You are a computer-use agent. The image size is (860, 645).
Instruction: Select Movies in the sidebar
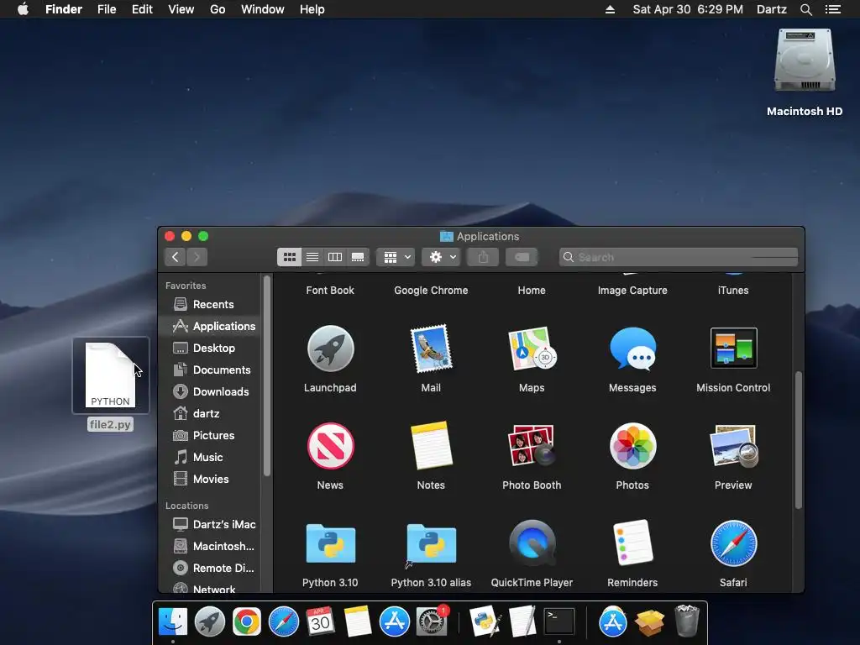pos(211,479)
